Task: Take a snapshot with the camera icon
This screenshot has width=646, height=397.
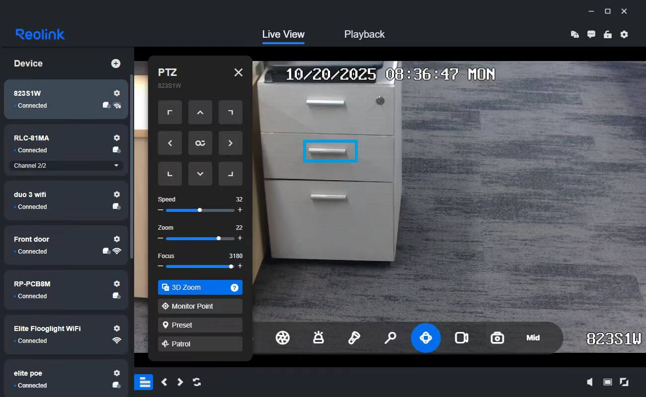Action: (x=497, y=338)
